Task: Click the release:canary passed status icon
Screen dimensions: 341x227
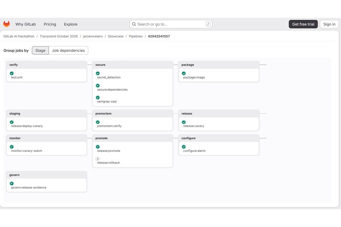Action: [x=184, y=122]
